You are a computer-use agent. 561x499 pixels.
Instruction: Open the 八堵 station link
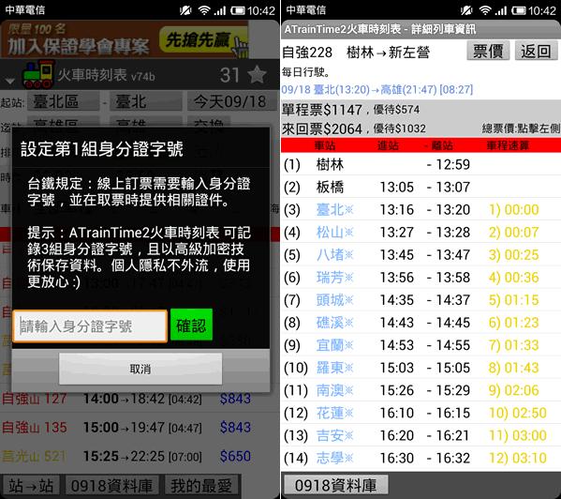coord(334,255)
